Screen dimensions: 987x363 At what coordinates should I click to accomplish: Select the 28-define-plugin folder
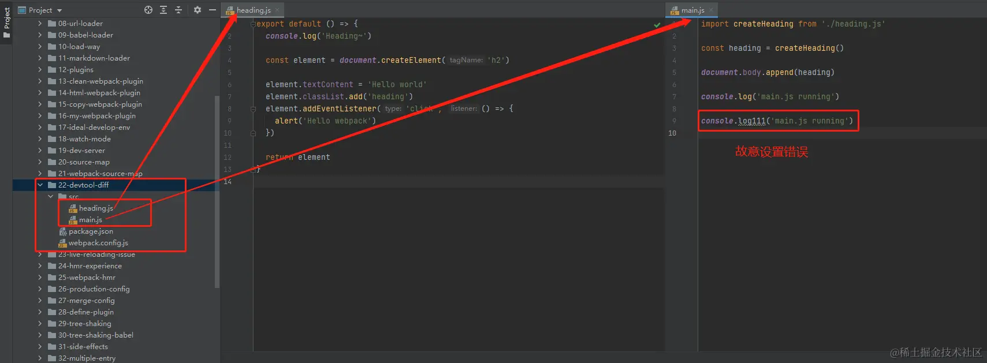click(86, 312)
